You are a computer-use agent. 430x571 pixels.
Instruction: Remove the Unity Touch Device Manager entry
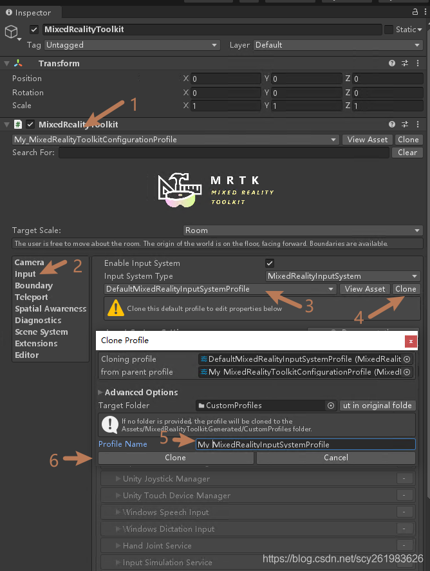(404, 496)
